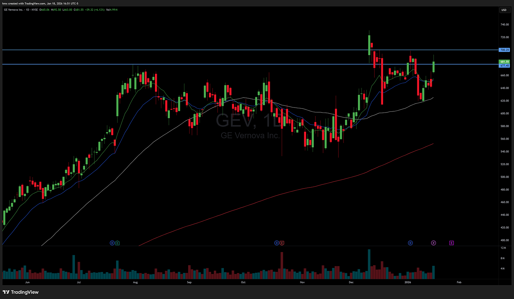514x299 pixels.
Task: Click the Aug label on time axis
Action: point(135,282)
